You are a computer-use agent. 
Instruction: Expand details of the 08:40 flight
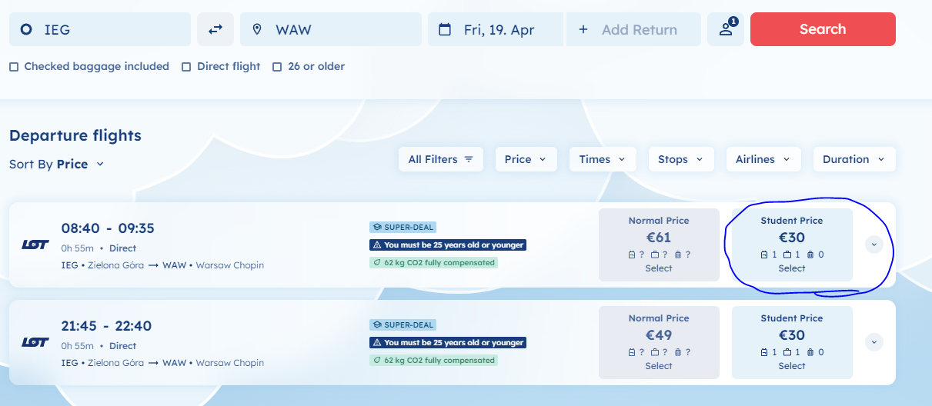point(874,245)
